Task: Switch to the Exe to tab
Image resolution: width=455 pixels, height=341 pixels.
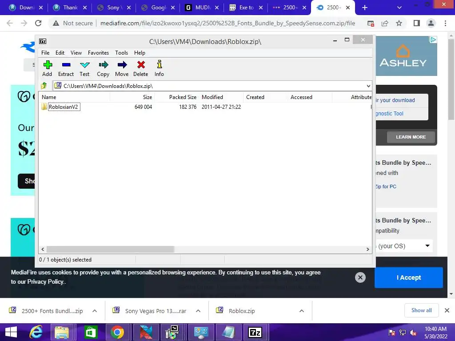Action: click(x=245, y=8)
